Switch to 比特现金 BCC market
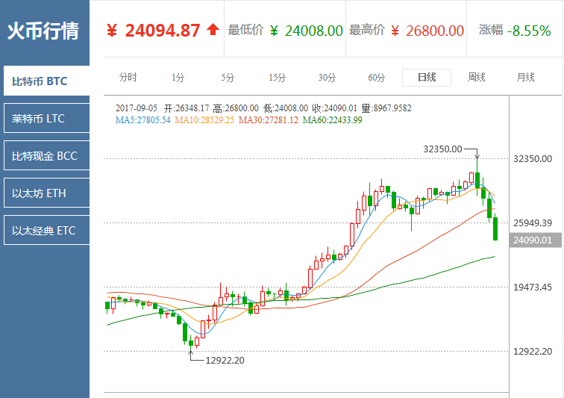The image size is (564, 398). tap(46, 155)
